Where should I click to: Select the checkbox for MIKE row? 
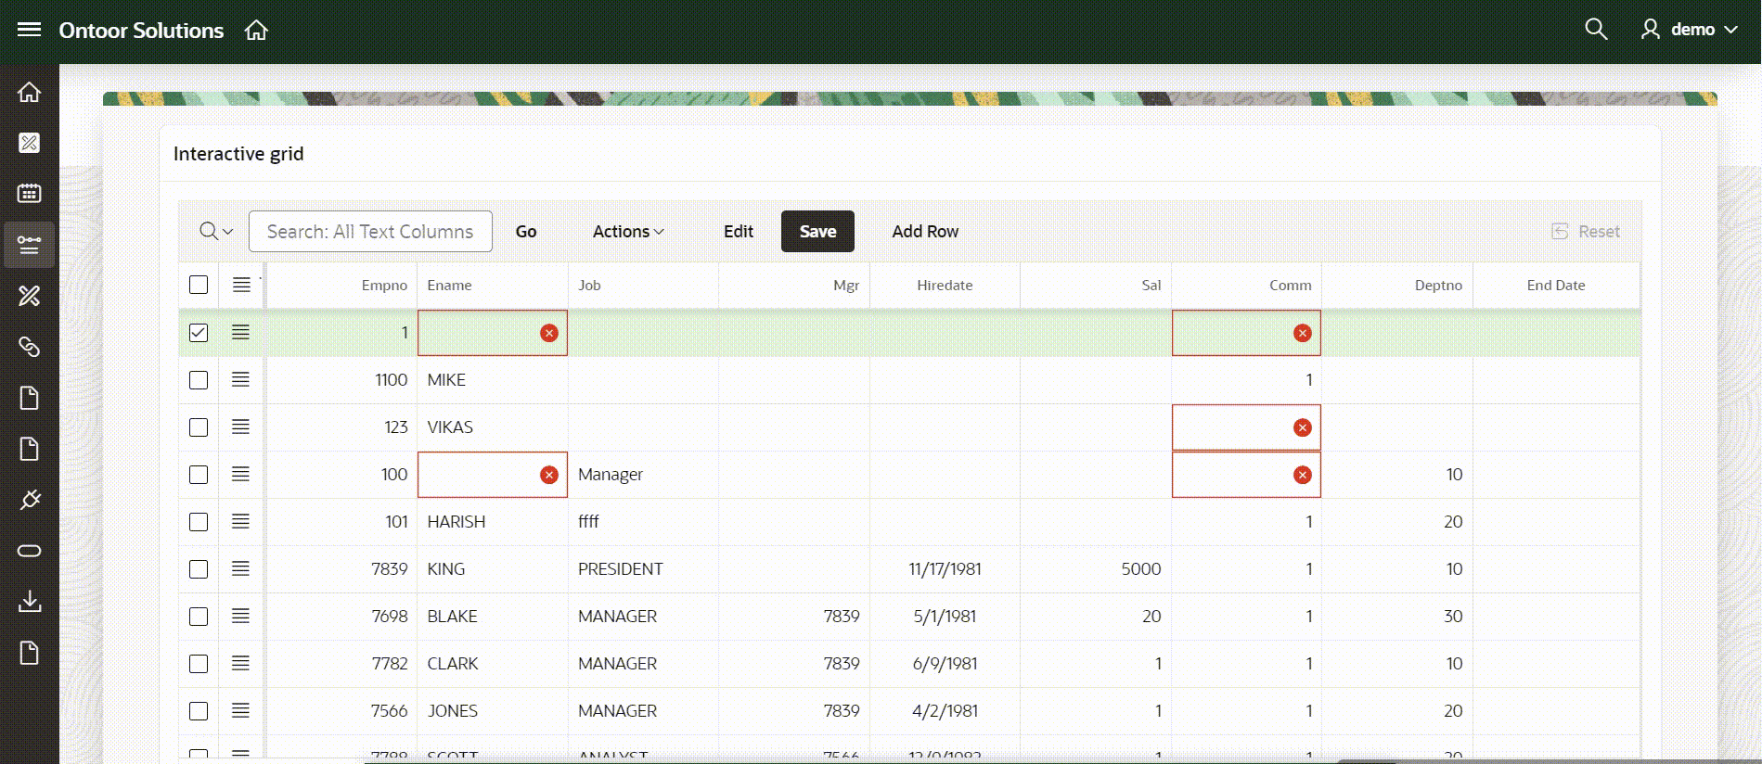[x=199, y=380]
